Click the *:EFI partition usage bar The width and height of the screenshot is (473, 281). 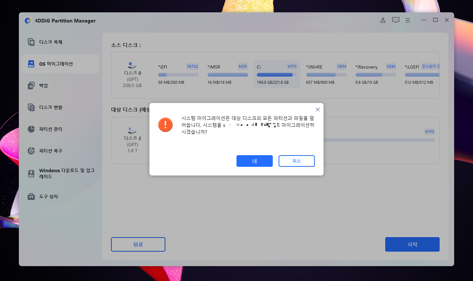178,75
